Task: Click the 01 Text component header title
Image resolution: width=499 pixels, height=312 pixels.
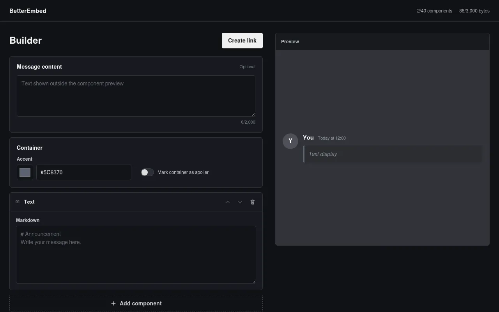Action: point(29,202)
